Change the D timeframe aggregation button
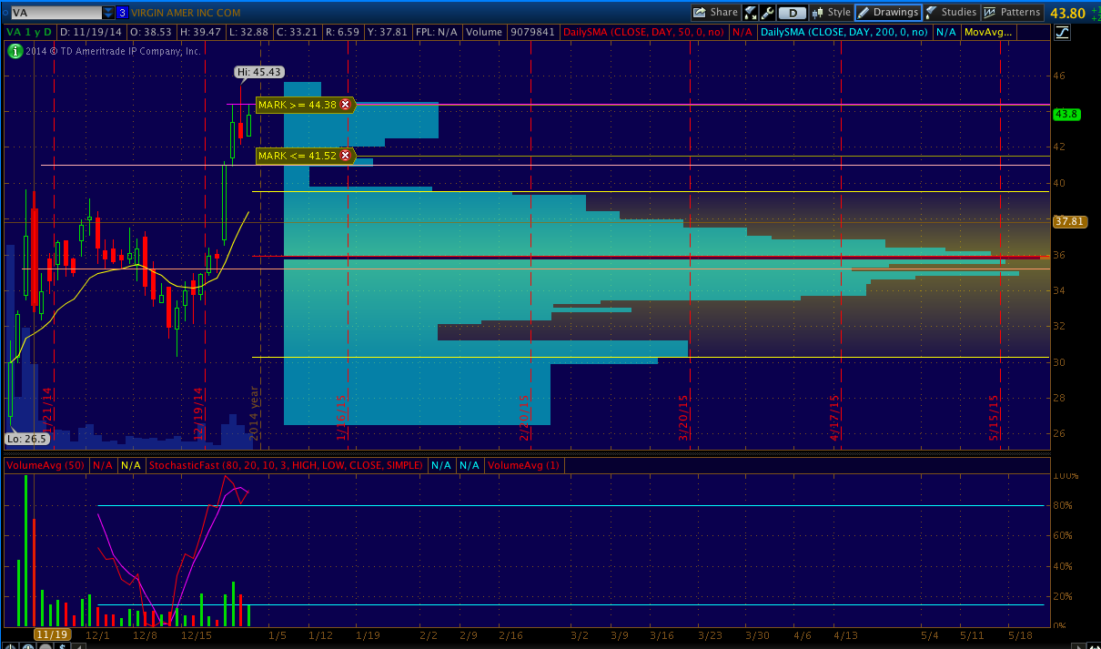The height and width of the screenshot is (649, 1101). coord(793,13)
